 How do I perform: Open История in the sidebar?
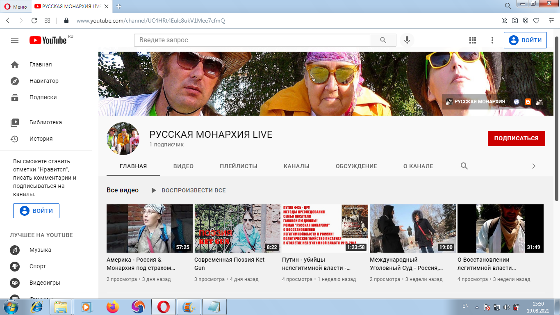pos(41,139)
